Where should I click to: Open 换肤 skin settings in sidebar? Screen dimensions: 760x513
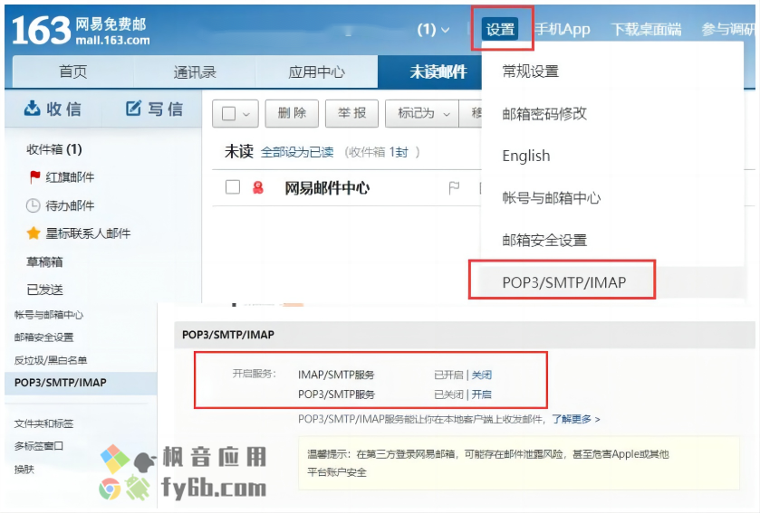(x=24, y=469)
